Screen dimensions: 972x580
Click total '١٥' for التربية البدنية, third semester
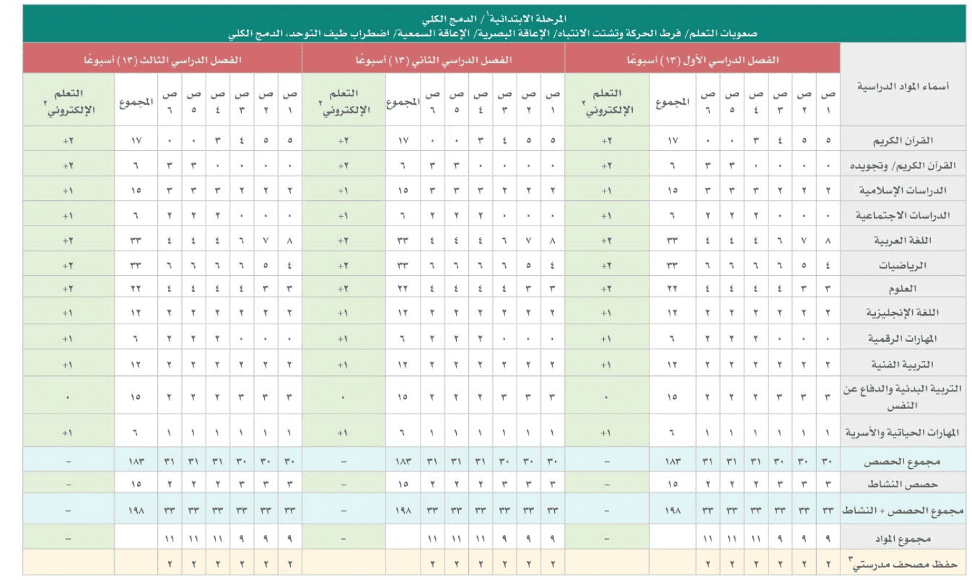point(136,397)
